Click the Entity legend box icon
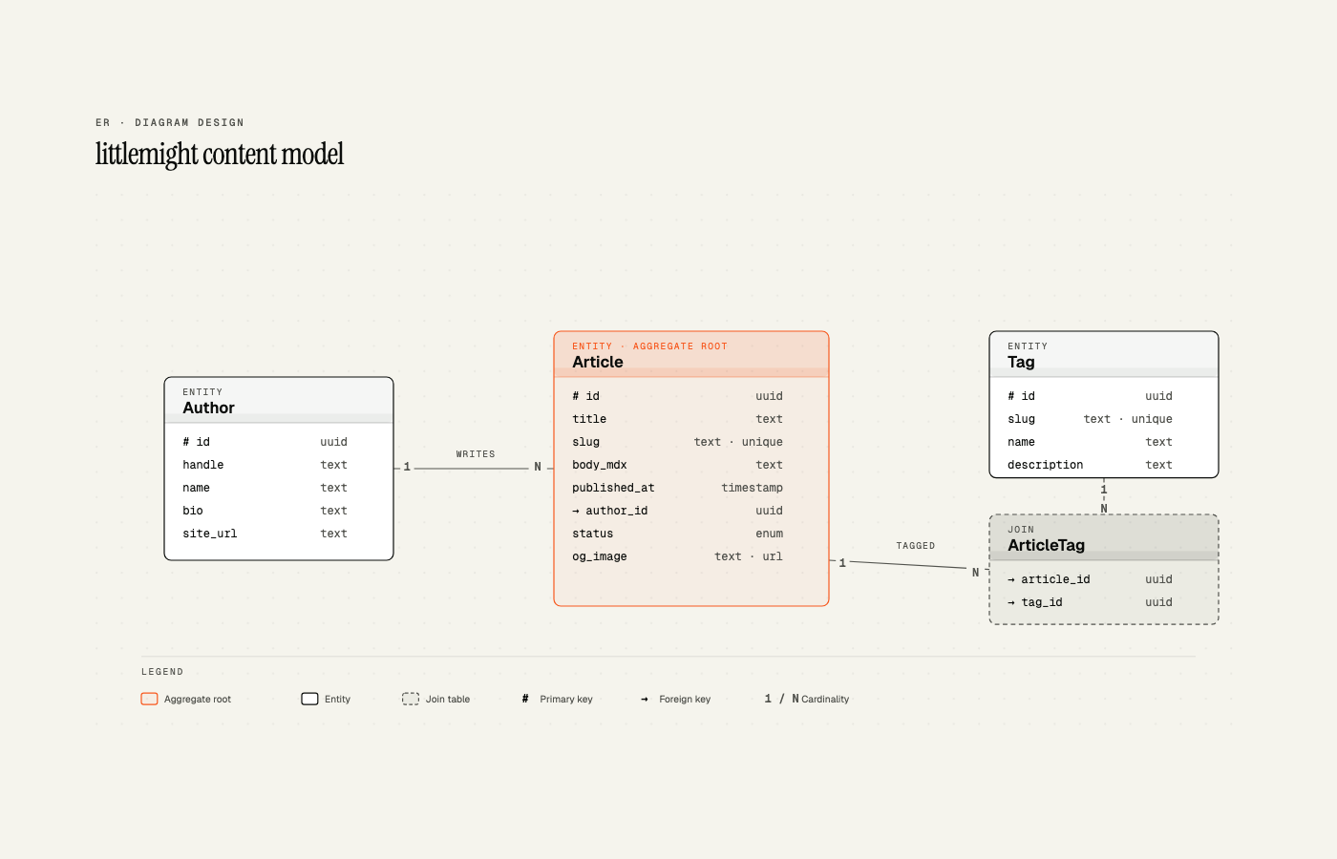The width and height of the screenshot is (1337, 859). (x=309, y=699)
